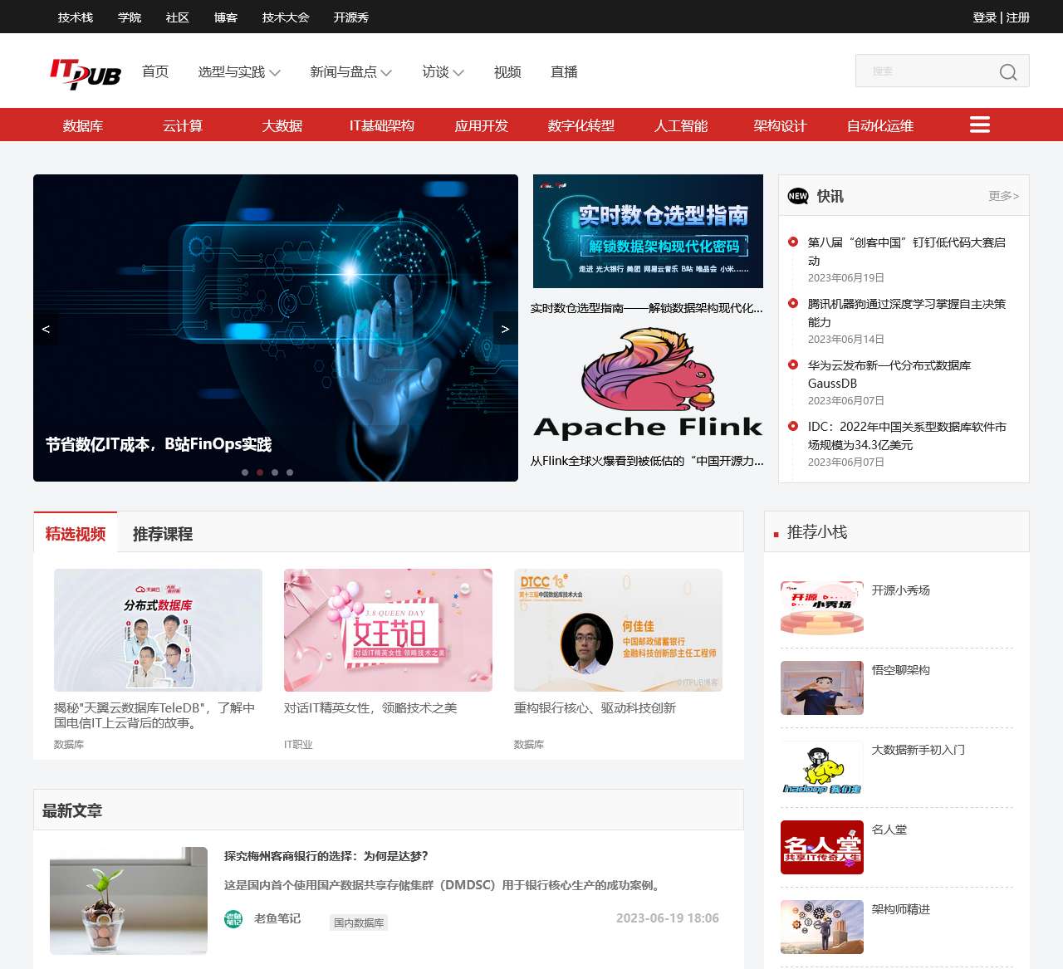Open the 应用开发 category
This screenshot has height=969, width=1063.
click(x=482, y=125)
